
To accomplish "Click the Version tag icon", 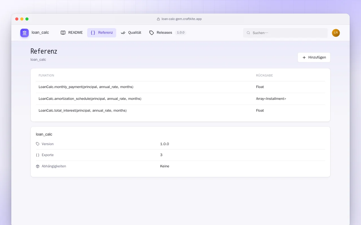I will [38, 144].
